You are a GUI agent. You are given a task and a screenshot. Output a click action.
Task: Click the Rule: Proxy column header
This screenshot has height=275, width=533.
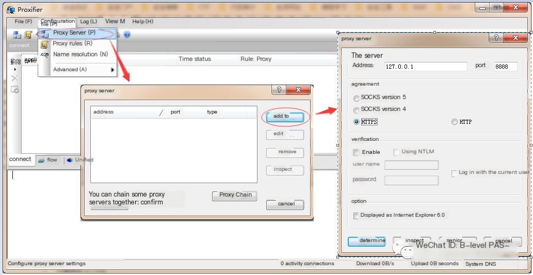coord(256,59)
